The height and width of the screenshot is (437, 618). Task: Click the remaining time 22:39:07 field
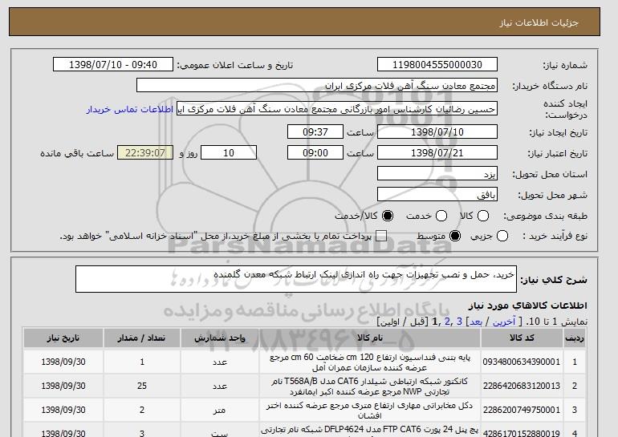[x=145, y=153]
